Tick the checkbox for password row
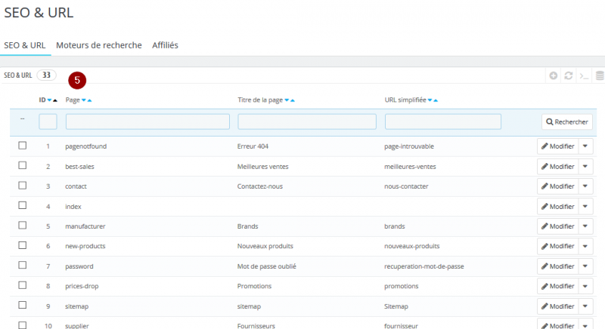605x329 pixels. (23, 265)
